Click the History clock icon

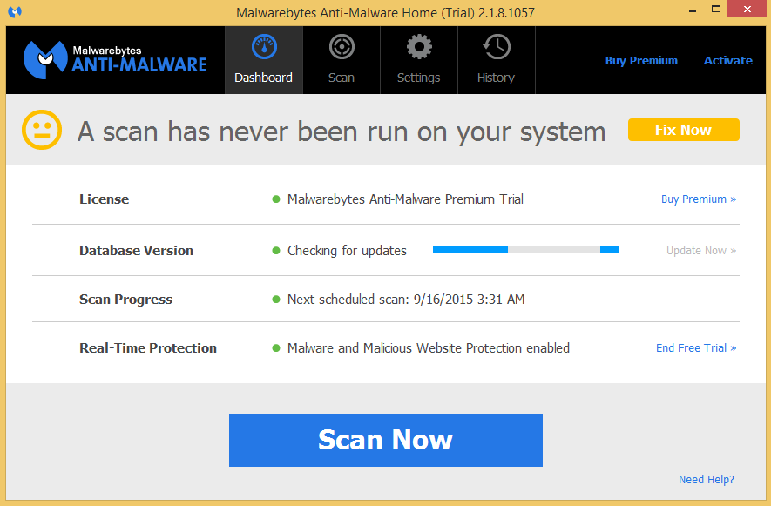point(497,47)
